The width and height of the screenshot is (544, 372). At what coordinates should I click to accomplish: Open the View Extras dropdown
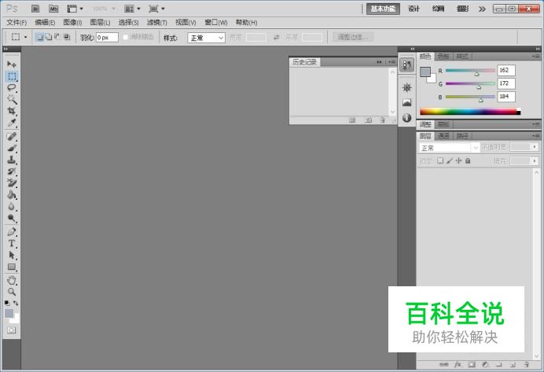tap(75, 9)
